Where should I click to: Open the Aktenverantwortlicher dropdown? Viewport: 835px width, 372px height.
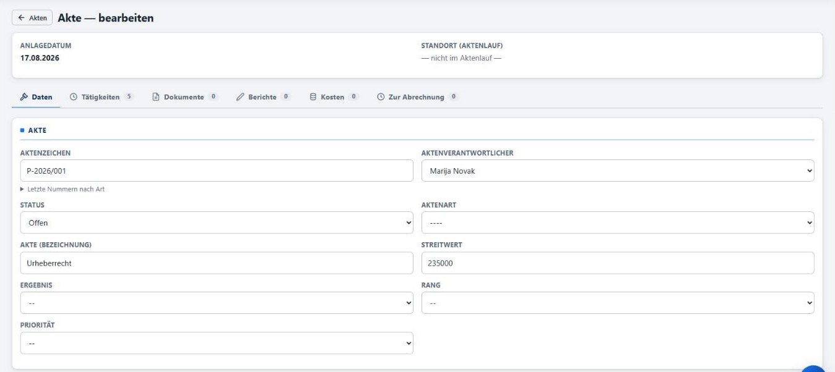(x=618, y=171)
